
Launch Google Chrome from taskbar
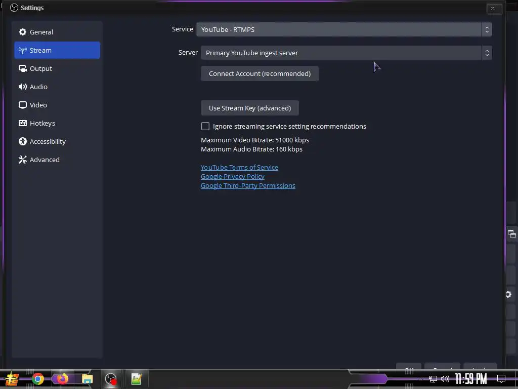click(x=37, y=379)
